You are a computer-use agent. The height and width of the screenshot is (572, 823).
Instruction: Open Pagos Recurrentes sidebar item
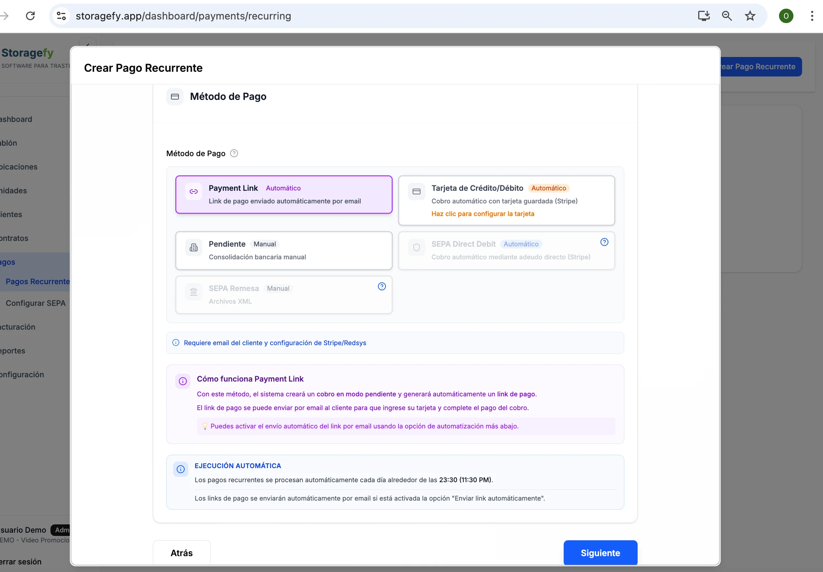click(38, 282)
